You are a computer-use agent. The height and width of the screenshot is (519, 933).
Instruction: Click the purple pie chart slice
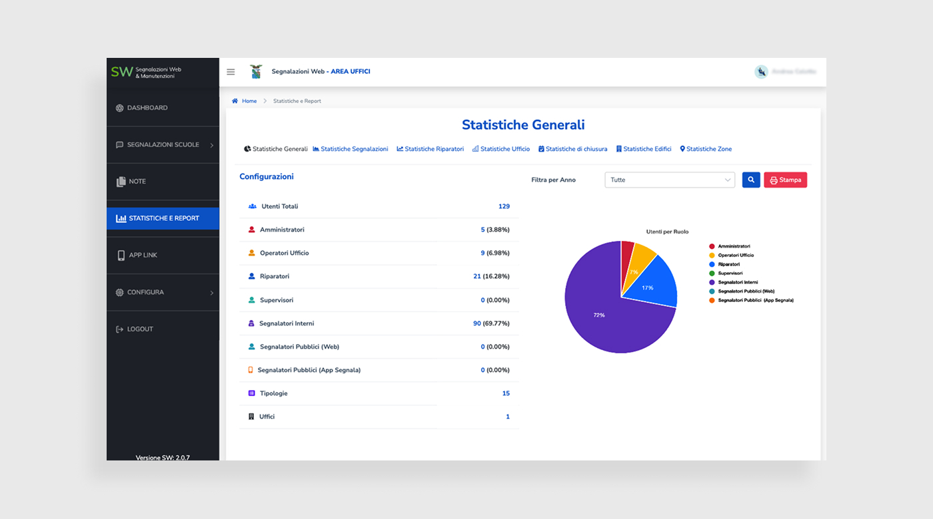600,313
